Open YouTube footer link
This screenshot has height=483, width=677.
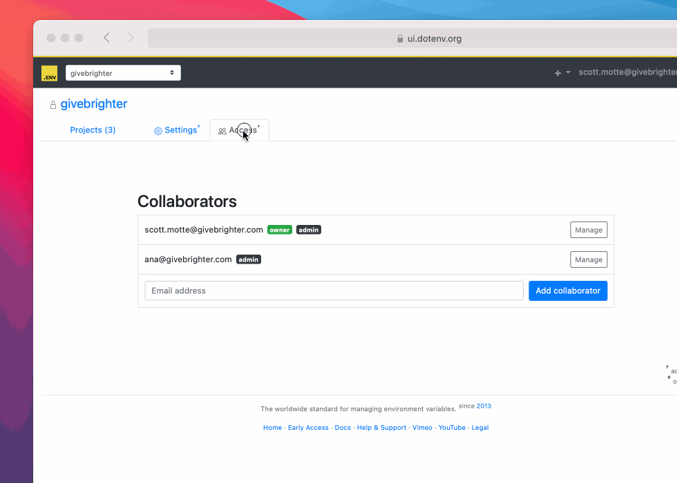point(452,427)
